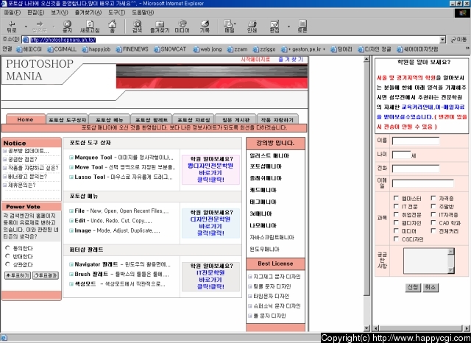Open the CGIMALL links bar shortcut
This screenshot has height=343, width=471.
62,49
